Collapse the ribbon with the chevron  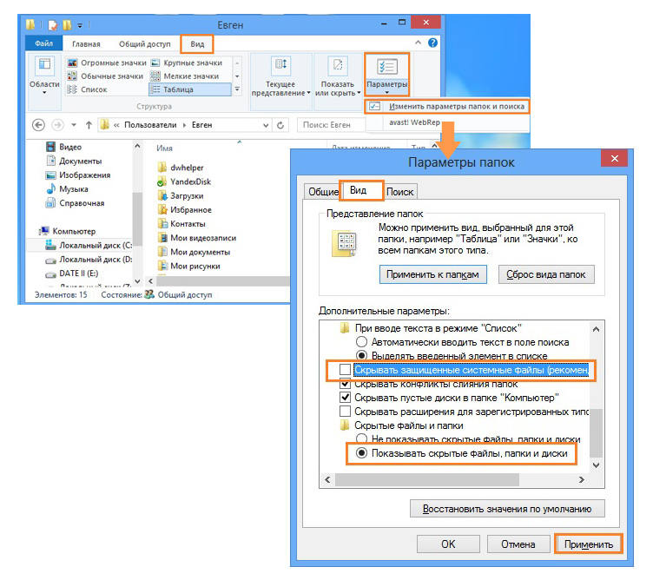(x=418, y=43)
